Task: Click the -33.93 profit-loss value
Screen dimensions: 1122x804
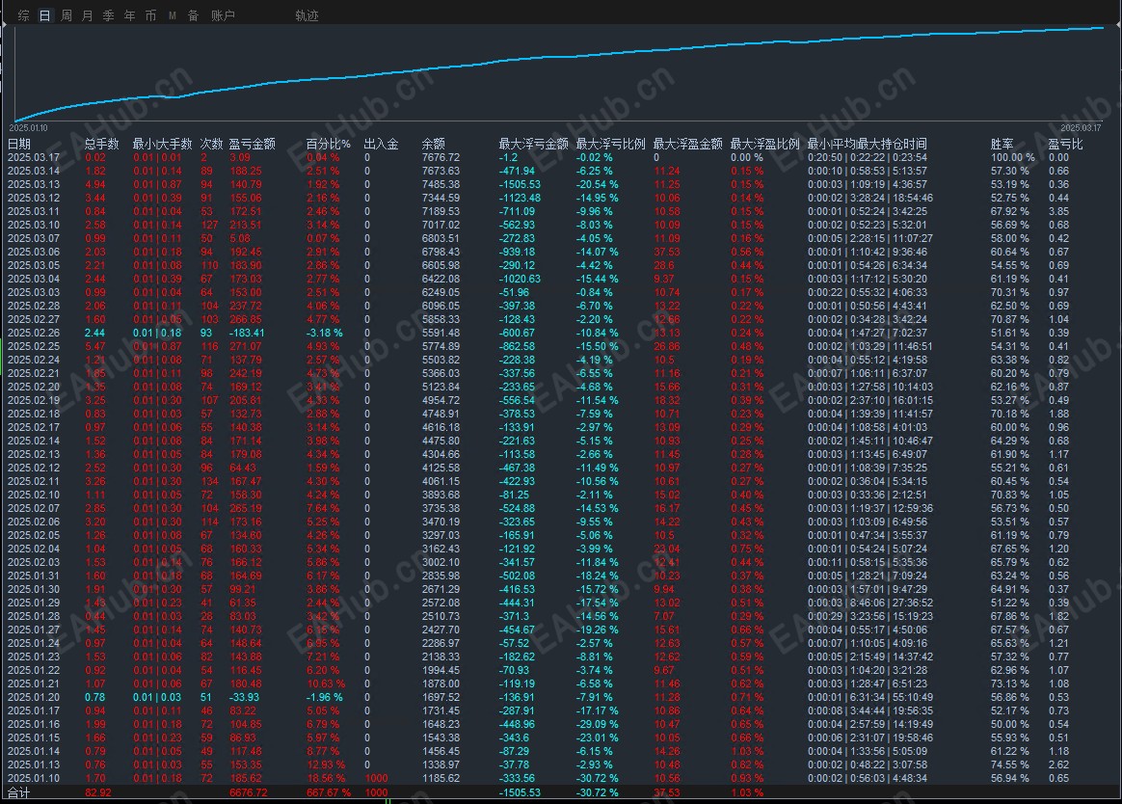Action: [x=244, y=697]
